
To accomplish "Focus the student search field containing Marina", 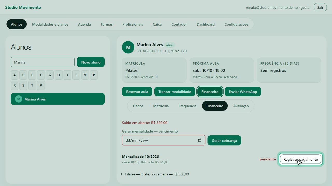I will pyautogui.click(x=43, y=62).
